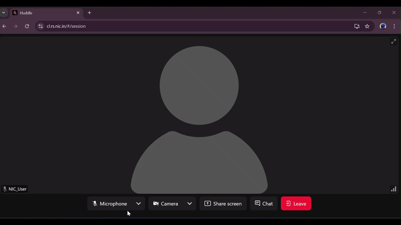Click the browser back arrow icon
The height and width of the screenshot is (225, 401).
click(x=4, y=26)
